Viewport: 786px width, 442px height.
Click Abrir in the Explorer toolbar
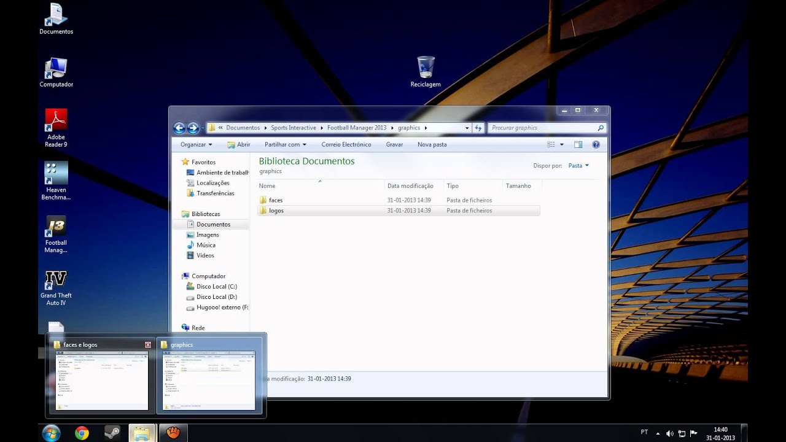238,145
